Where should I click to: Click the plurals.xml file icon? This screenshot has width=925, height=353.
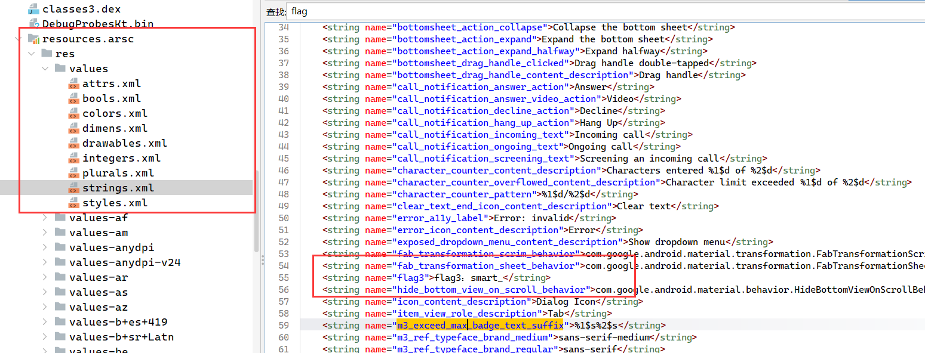pos(73,173)
